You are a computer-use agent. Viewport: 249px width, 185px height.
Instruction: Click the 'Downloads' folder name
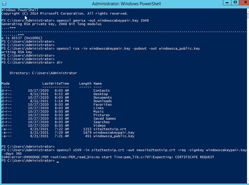[103, 101]
